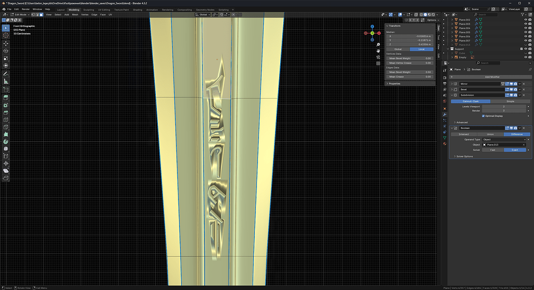This screenshot has width=534, height=290.
Task: Open the Global transform orientation dropdown
Action: click(x=203, y=14)
